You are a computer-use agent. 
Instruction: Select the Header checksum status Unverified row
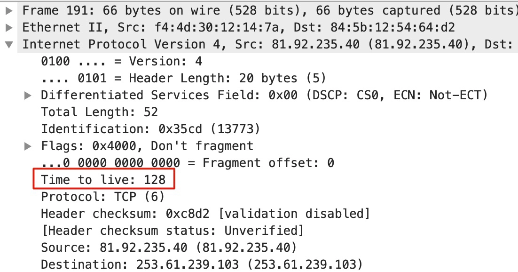[173, 231]
